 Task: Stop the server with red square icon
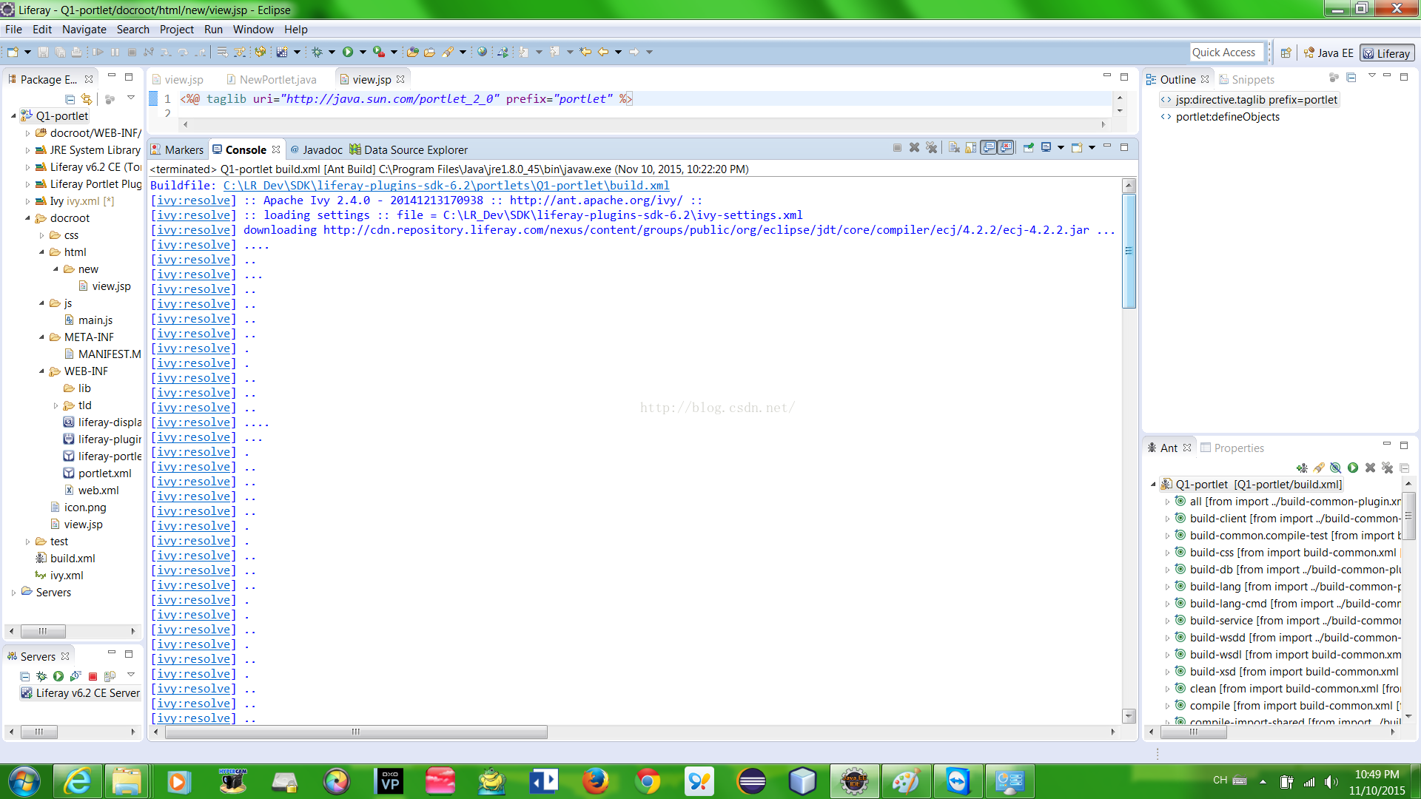click(93, 676)
